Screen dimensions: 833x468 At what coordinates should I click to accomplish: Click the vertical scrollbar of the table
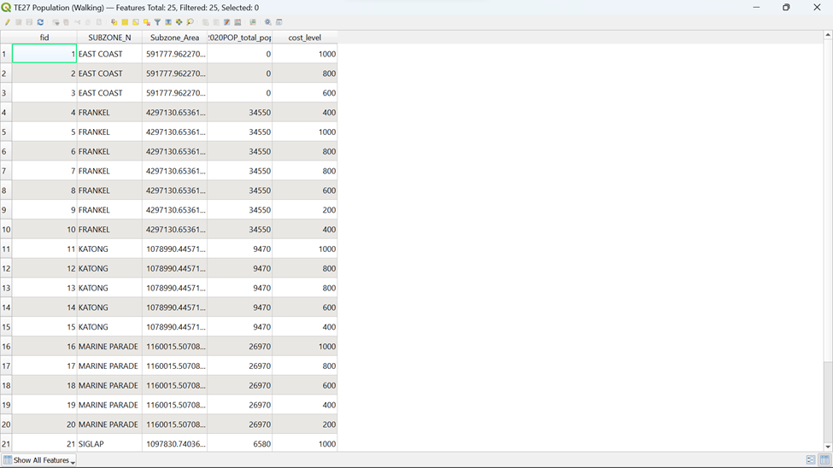(827, 256)
